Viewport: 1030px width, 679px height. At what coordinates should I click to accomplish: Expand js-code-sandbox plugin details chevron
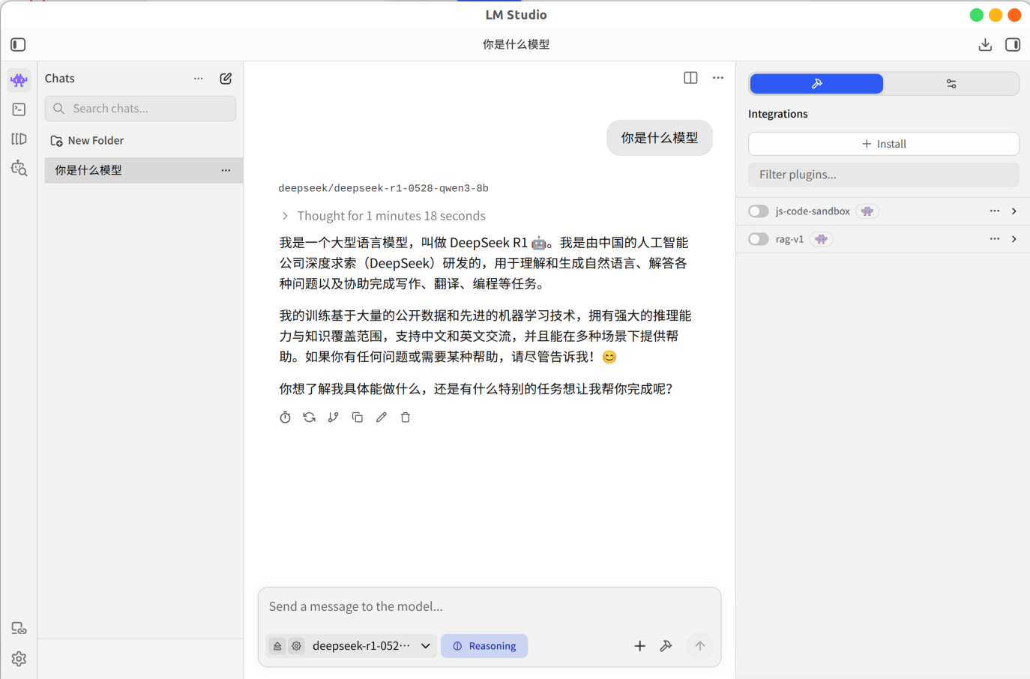point(1014,211)
